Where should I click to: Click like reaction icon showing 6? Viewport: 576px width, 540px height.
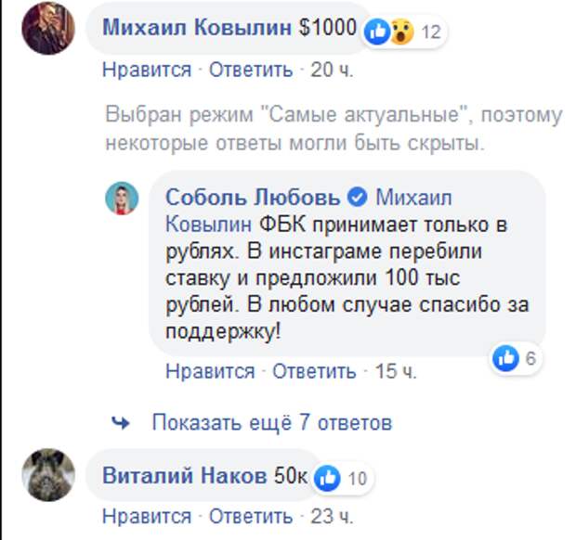click(515, 358)
